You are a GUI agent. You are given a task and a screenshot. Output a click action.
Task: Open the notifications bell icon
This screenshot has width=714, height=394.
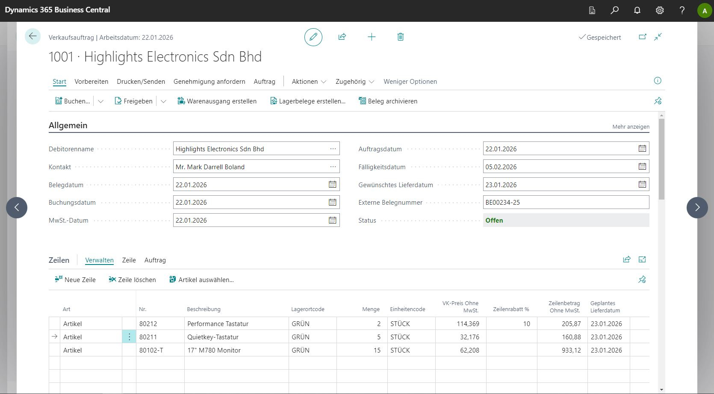637,10
